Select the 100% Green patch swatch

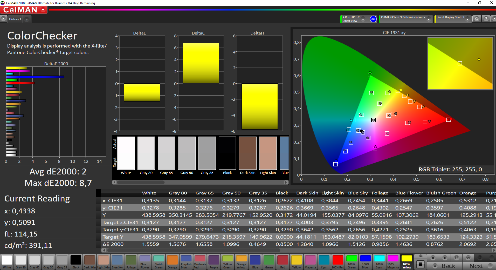click(352, 262)
